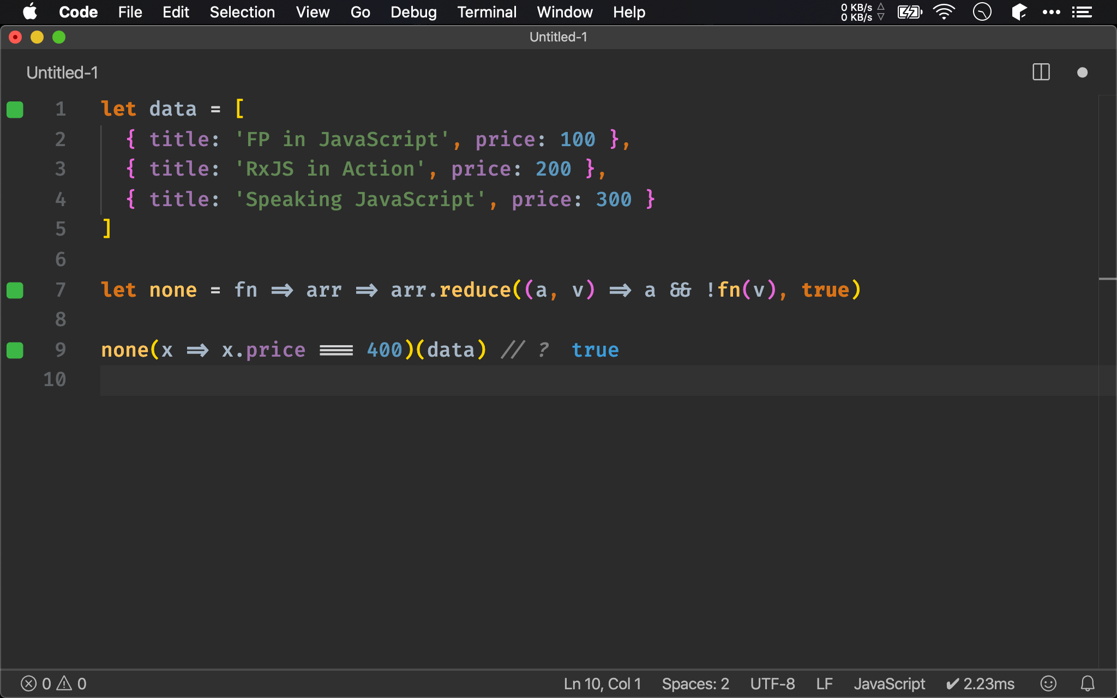1117x698 pixels.
Task: Toggle the green debug breakpoint on line 9
Action: tap(15, 350)
